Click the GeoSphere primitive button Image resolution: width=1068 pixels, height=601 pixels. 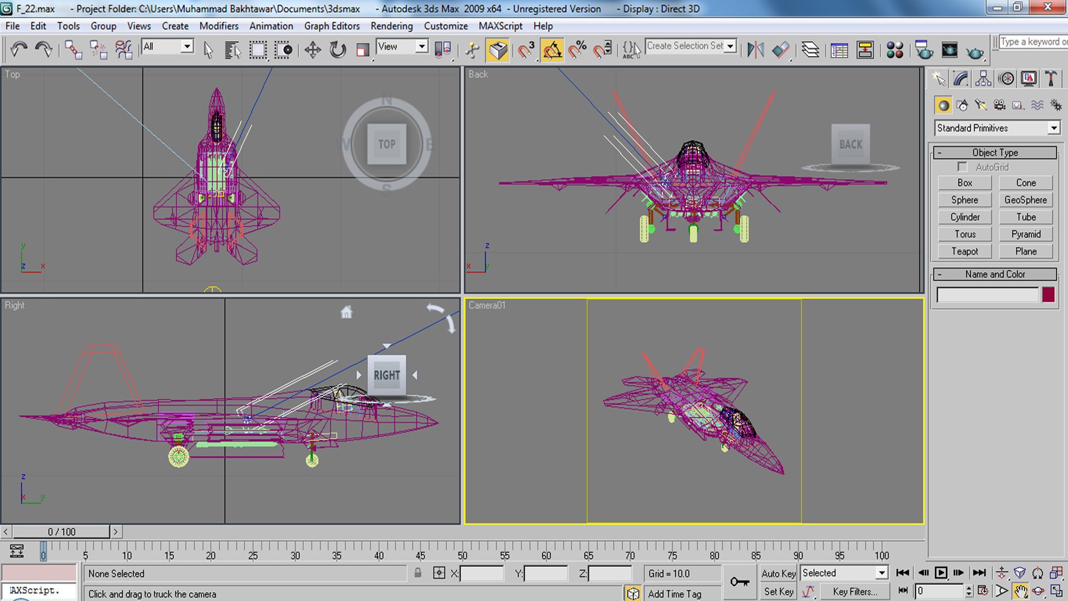click(1026, 200)
